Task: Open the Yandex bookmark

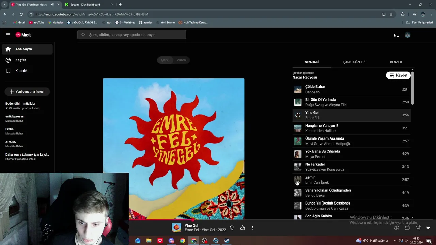Action: (x=145, y=22)
